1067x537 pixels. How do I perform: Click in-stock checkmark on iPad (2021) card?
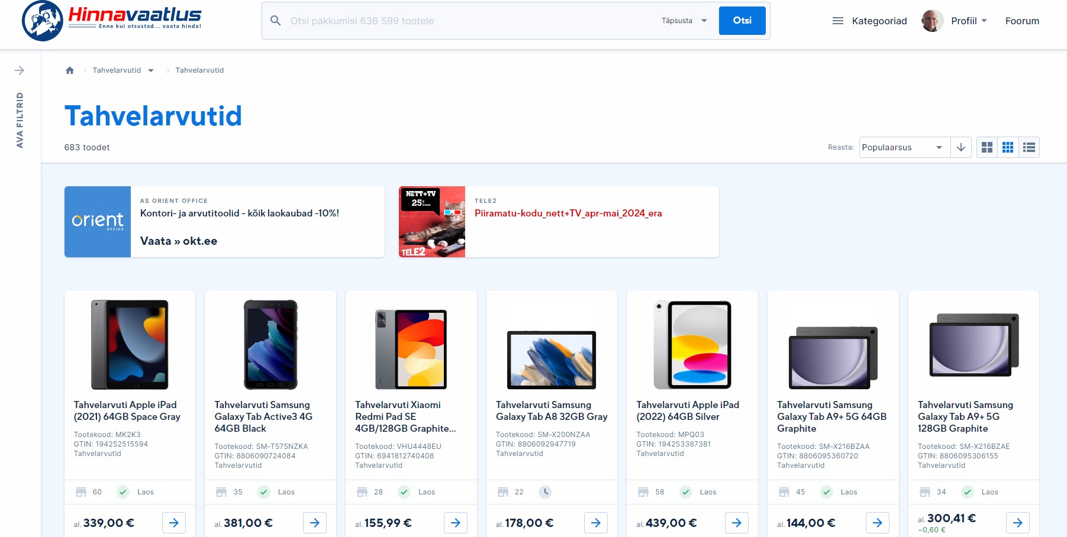pos(123,492)
